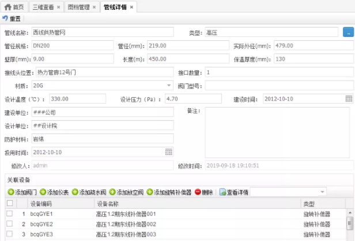Click the 添加阀门 add valve icon
The image size is (355, 241).
pyautogui.click(x=11, y=192)
